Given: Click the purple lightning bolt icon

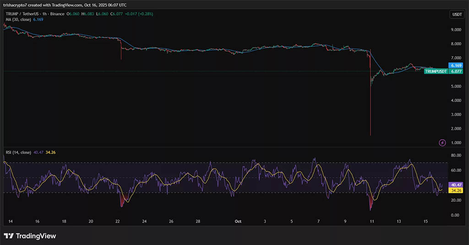Looking at the screenshot, I should point(442,143).
